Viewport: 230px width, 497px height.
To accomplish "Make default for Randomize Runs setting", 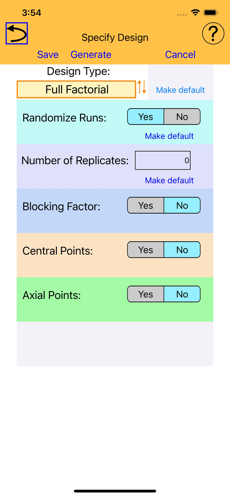I will (x=169, y=136).
